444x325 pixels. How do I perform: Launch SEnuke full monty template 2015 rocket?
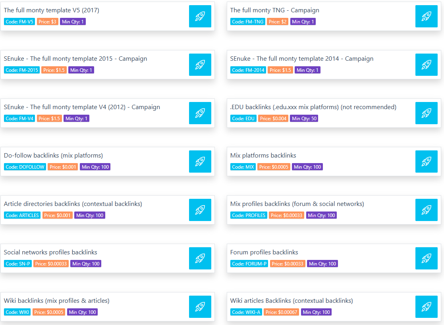coord(200,65)
